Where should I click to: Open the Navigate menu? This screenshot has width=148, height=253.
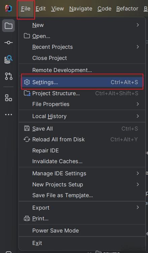[81, 8]
